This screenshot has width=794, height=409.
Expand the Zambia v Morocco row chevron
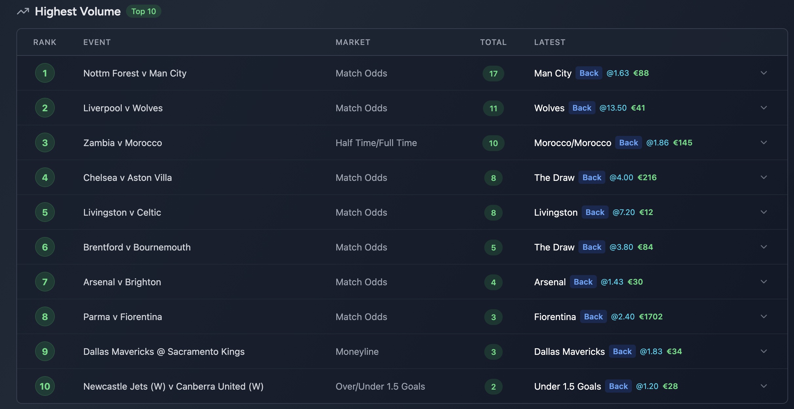point(764,142)
